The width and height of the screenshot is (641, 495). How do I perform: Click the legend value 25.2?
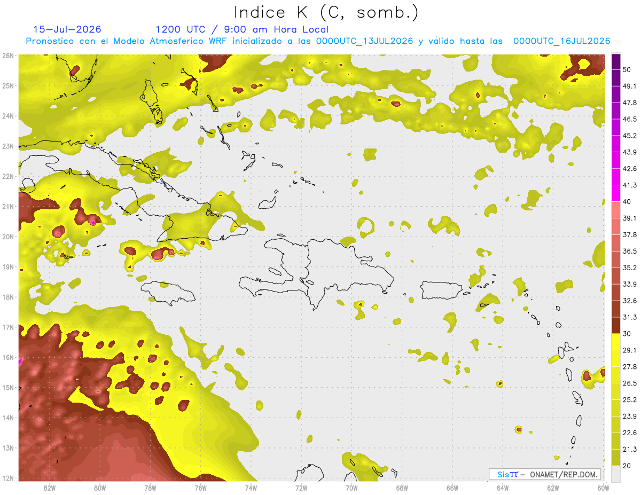pos(630,400)
